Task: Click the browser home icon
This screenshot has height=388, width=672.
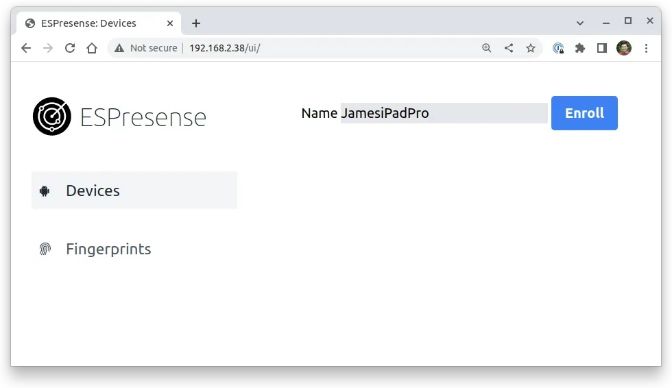Action: point(92,48)
